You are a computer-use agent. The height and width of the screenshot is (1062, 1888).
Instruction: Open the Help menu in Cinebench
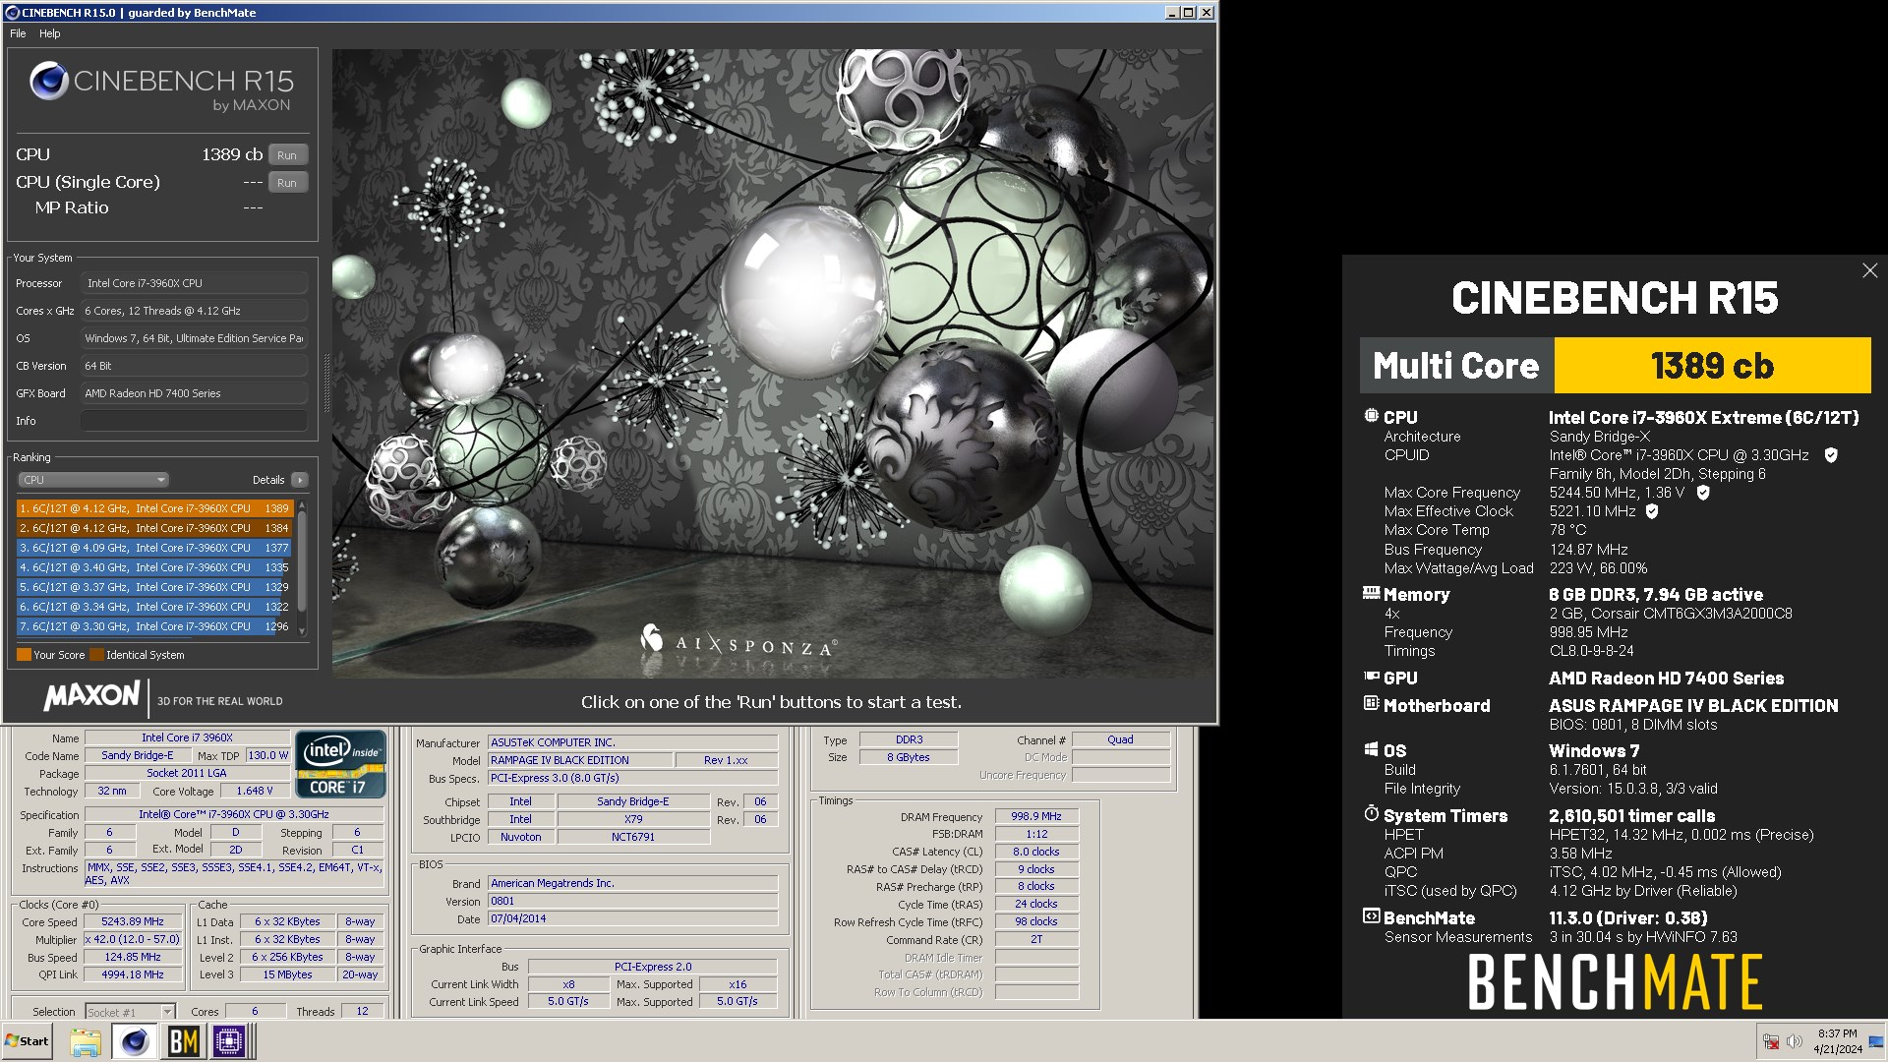coord(49,33)
